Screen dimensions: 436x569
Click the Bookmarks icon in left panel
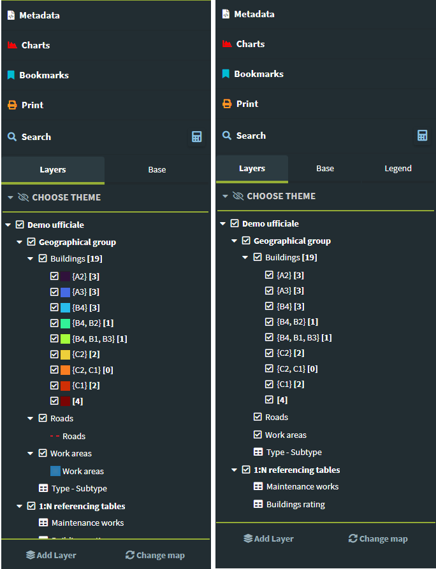pyautogui.click(x=11, y=75)
